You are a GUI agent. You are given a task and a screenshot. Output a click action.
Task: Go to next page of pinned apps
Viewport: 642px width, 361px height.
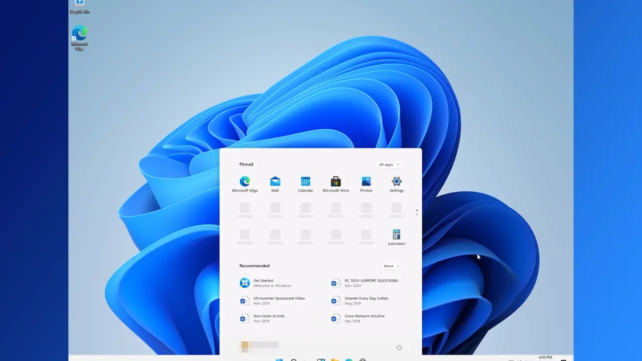pos(417,215)
